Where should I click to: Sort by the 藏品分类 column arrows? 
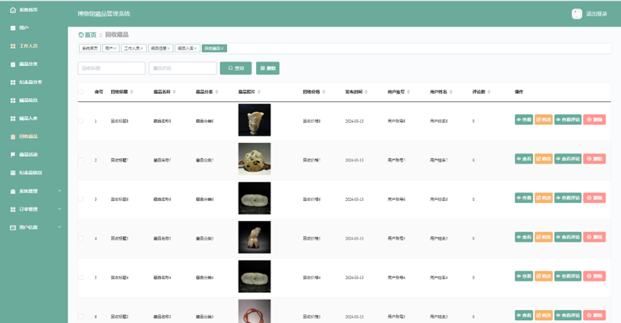(x=217, y=92)
